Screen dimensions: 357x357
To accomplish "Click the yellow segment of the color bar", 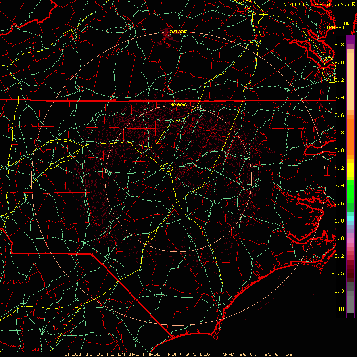I will [x=350, y=170].
